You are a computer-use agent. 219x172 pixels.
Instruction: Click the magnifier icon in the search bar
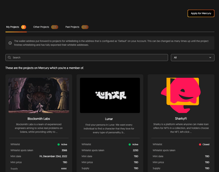pos(10,57)
